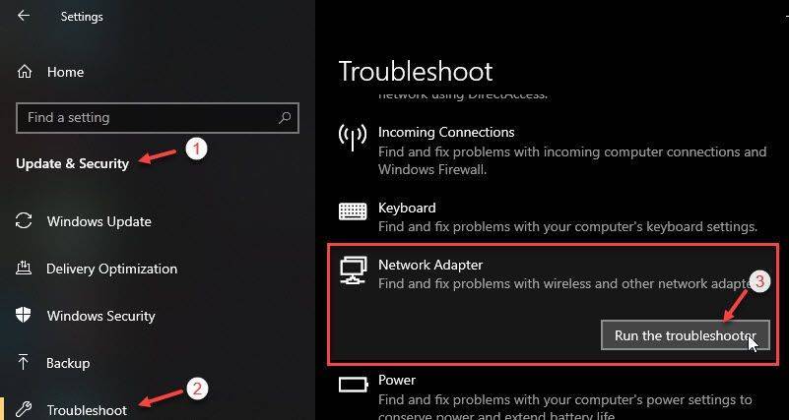The width and height of the screenshot is (789, 420).
Task: Click the Delivery Optimization icon
Action: [25, 269]
